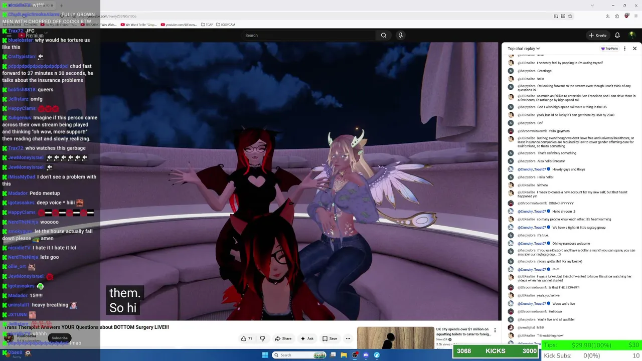Click the translate page icon in address bar

point(563,16)
